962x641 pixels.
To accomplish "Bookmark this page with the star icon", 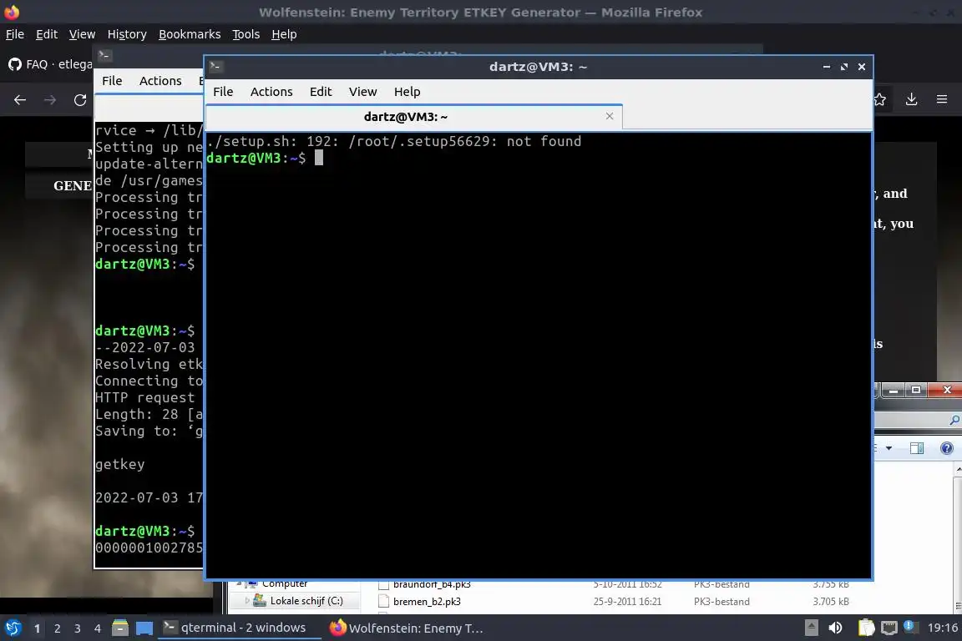I will [x=880, y=99].
